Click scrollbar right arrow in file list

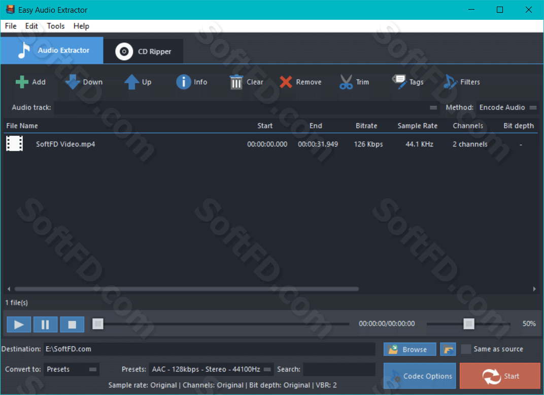[534, 289]
